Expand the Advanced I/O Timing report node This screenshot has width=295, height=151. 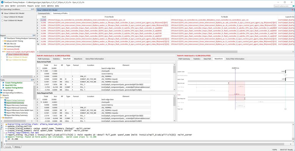[x=2, y=41]
